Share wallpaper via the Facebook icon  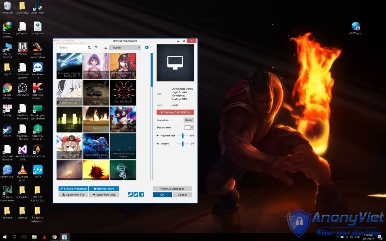pyautogui.click(x=141, y=194)
